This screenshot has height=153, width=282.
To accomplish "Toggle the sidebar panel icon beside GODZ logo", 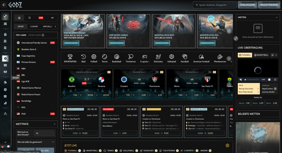I will coord(4,5).
